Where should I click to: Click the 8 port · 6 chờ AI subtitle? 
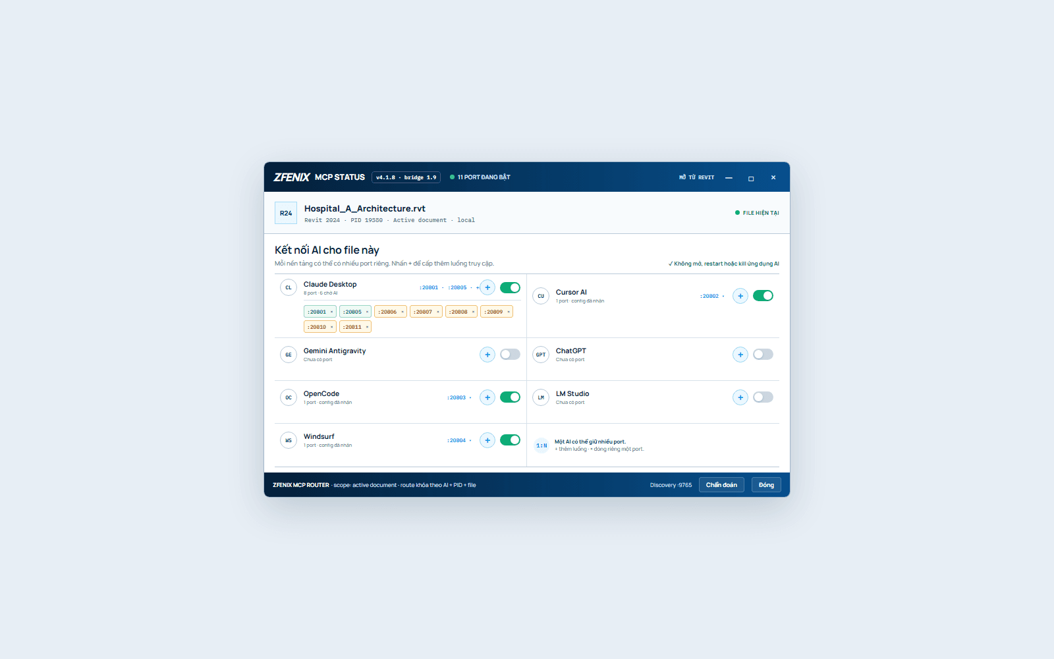tap(320, 293)
